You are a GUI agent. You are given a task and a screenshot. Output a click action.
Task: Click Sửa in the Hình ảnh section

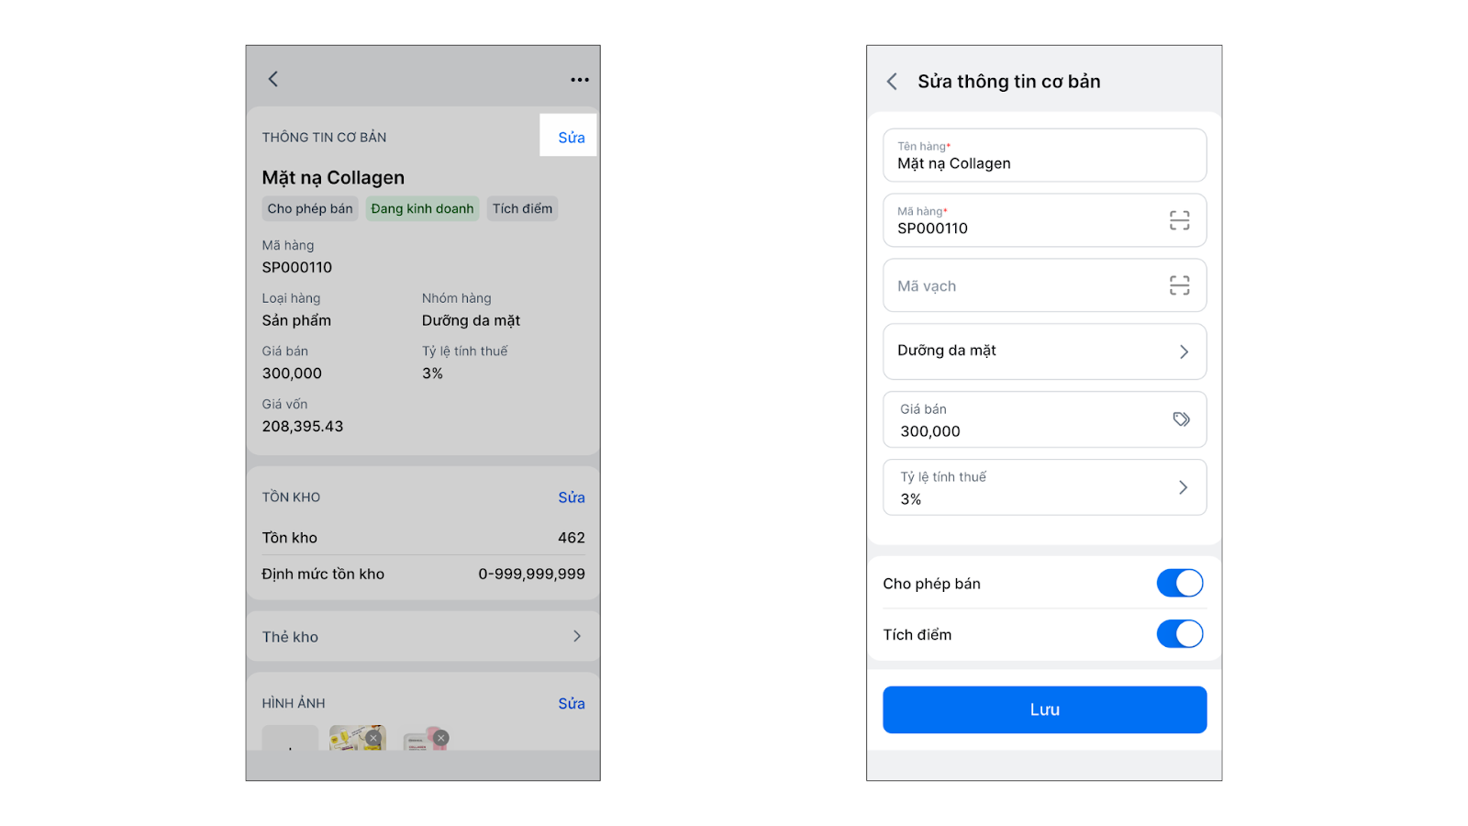tap(571, 703)
